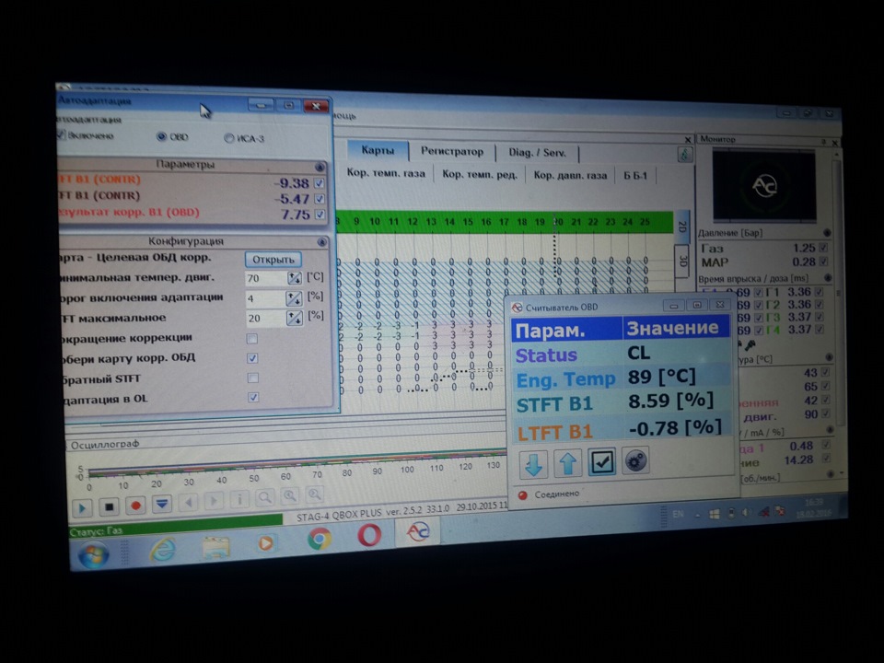
Task: Collapse the Давление [Бар] monitor section
Action: coord(827,233)
